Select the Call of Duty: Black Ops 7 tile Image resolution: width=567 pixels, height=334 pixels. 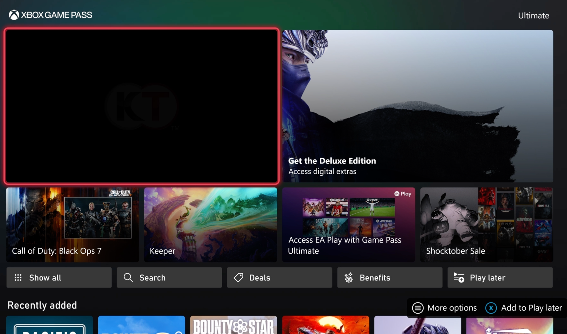coord(72,224)
